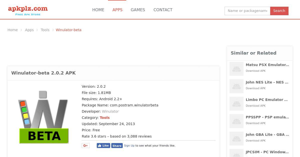
Task: Click the apkplz.com logo
Action: [x=28, y=10]
